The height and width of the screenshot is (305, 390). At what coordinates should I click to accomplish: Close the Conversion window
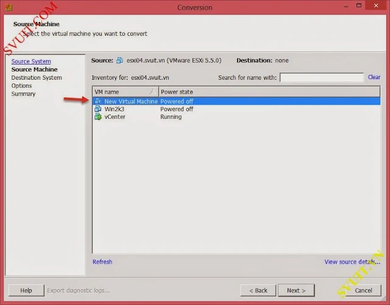(376, 5)
